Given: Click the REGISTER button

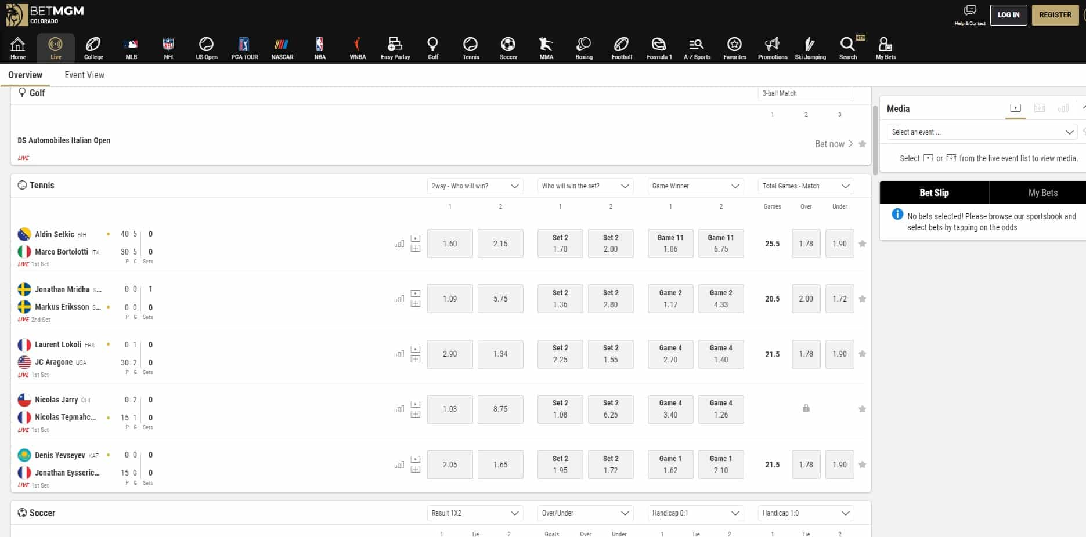Looking at the screenshot, I should tap(1055, 15).
